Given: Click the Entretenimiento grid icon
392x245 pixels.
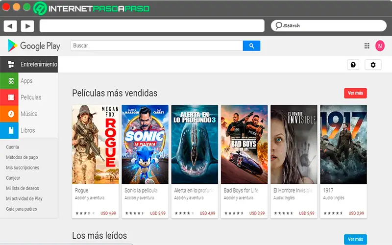Looking at the screenshot, I should tap(11, 64).
